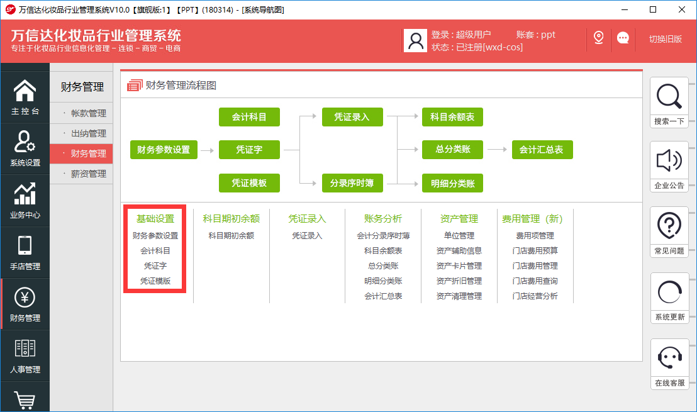Click the 账务分析 section heading

[x=383, y=219]
